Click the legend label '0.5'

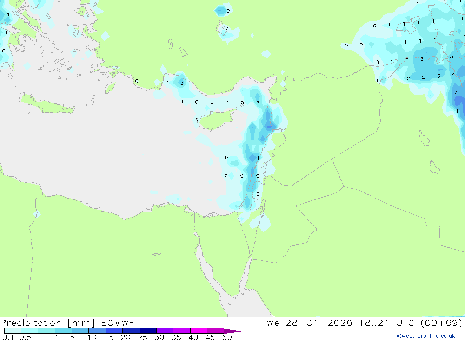(x=25, y=337)
